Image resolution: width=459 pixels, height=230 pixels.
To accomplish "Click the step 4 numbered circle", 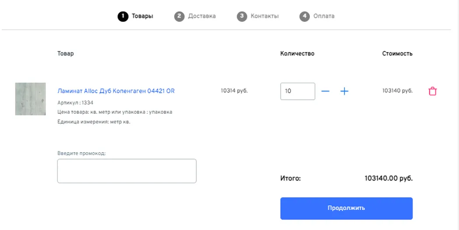I will (304, 16).
